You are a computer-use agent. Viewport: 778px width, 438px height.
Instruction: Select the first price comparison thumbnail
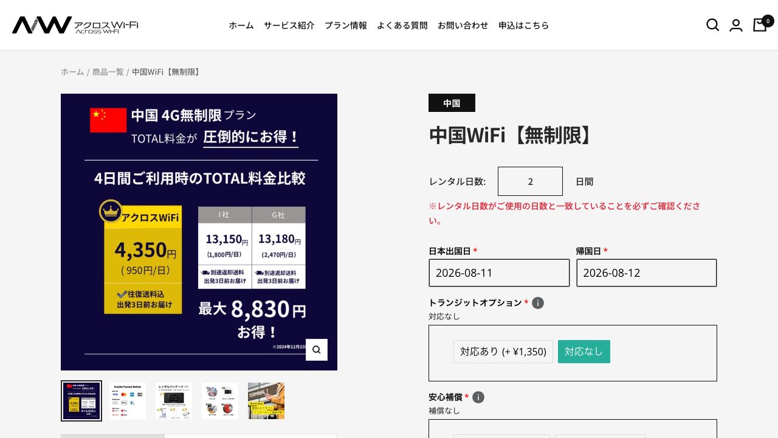(81, 401)
